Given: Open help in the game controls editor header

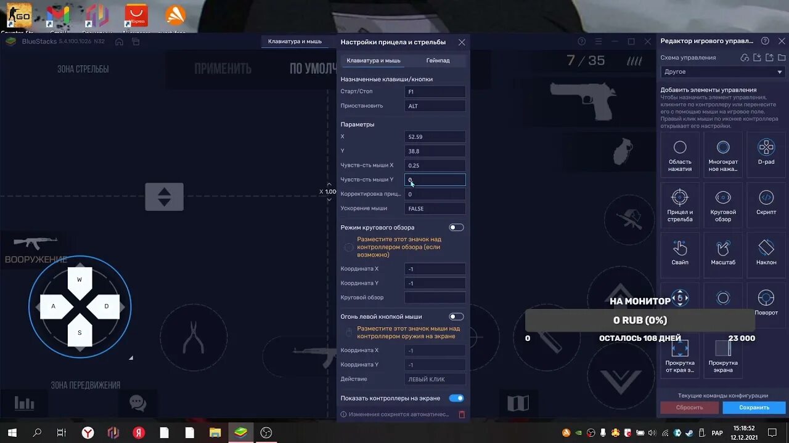Looking at the screenshot, I should pyautogui.click(x=765, y=41).
